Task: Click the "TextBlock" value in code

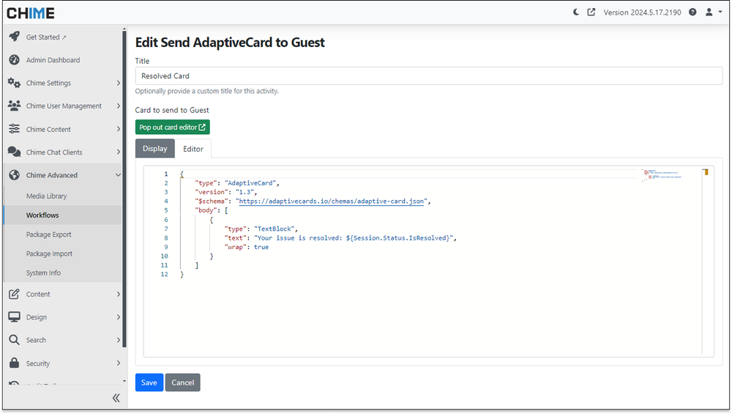Action: click(274, 229)
